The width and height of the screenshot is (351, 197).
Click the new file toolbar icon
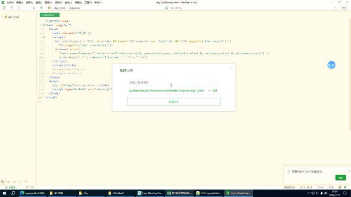click(4, 8)
